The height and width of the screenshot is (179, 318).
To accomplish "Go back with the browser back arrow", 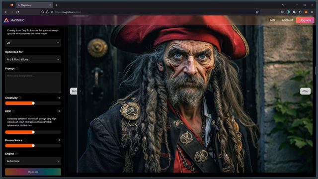I will (5, 12).
